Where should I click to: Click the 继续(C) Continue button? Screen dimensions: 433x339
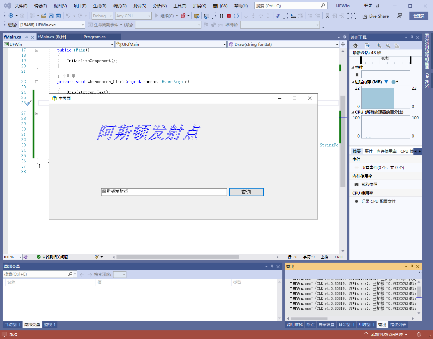(166, 16)
